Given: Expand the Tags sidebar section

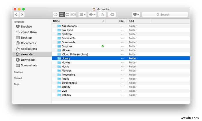Looking at the screenshot, I should pos(17,84).
